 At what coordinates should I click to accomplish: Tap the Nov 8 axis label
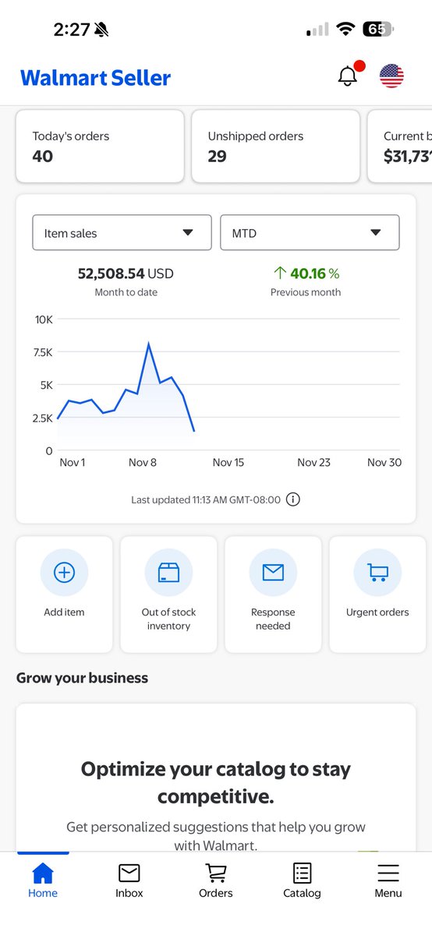[143, 463]
